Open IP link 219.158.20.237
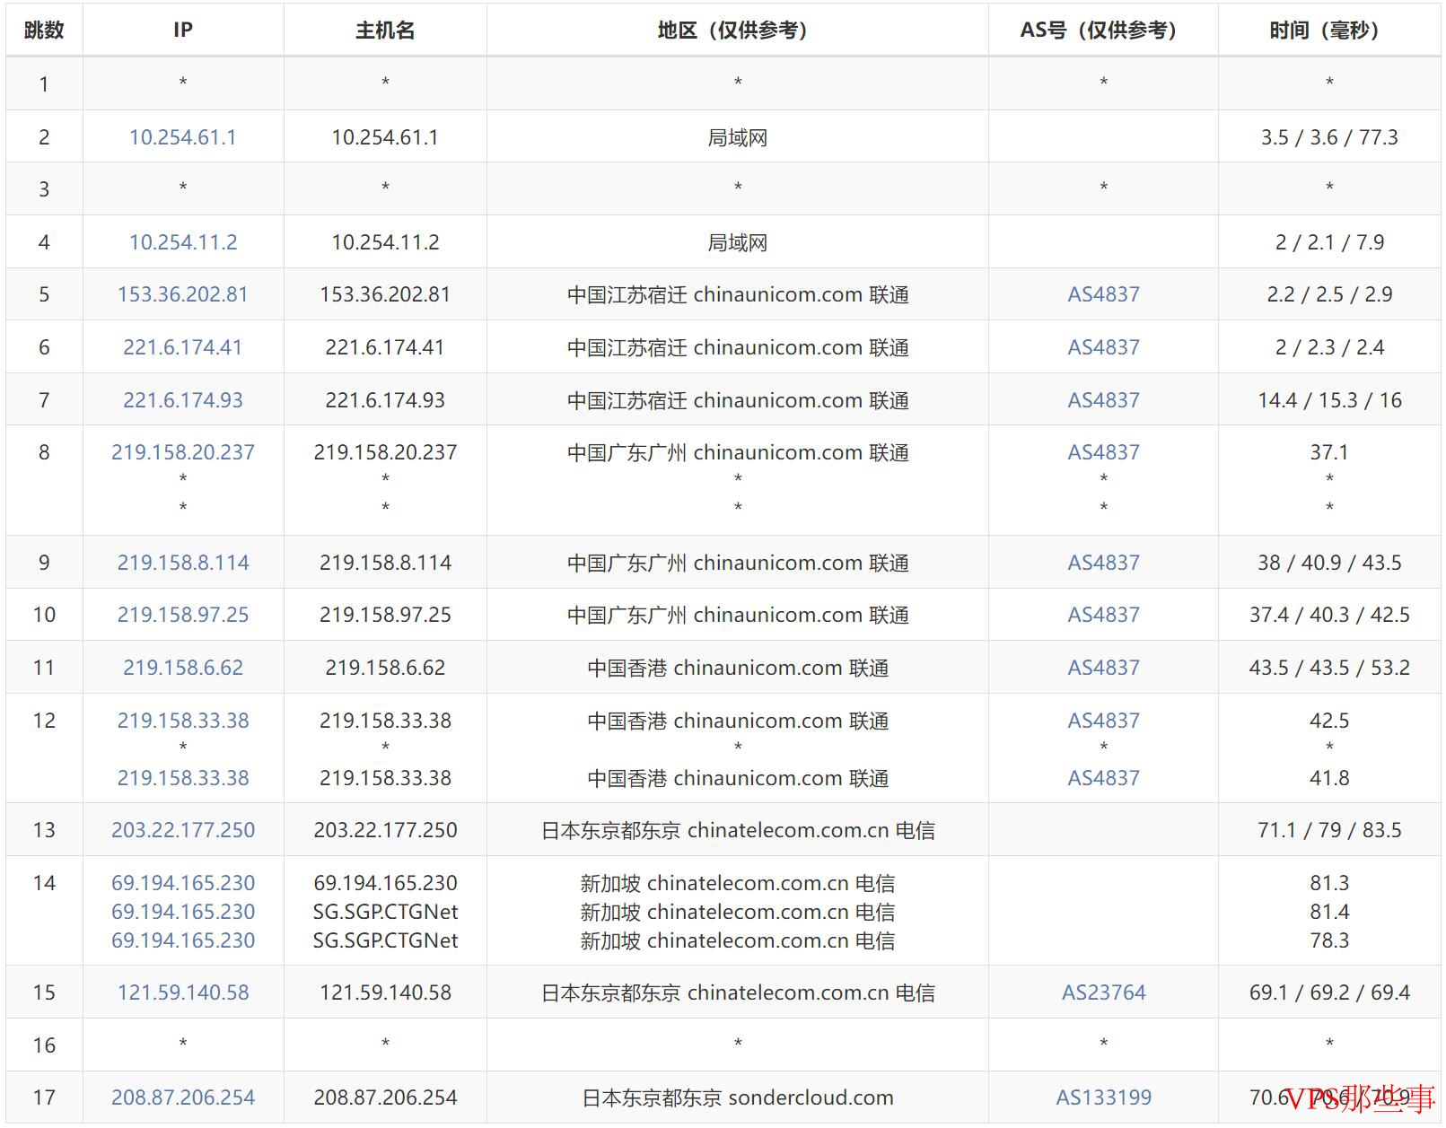This screenshot has height=1128, width=1446. [183, 452]
